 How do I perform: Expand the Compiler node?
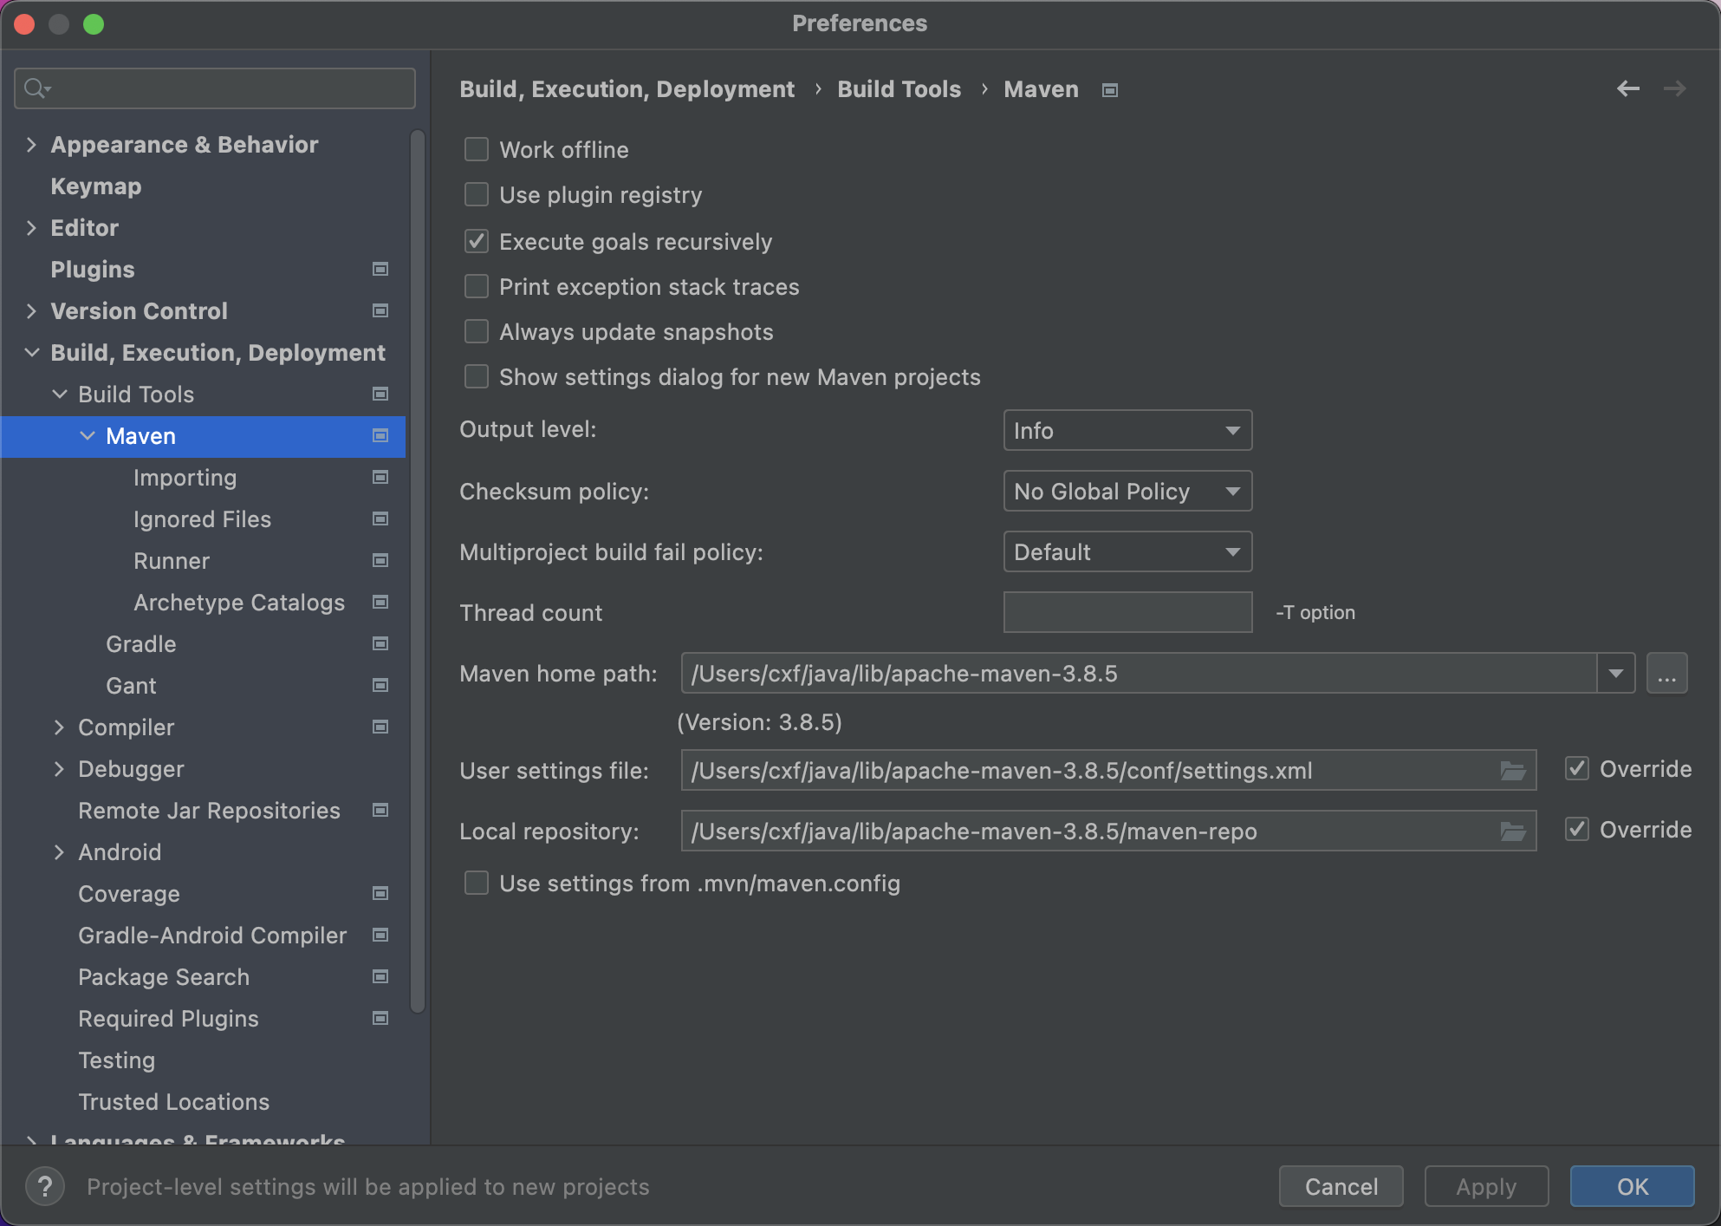(59, 727)
